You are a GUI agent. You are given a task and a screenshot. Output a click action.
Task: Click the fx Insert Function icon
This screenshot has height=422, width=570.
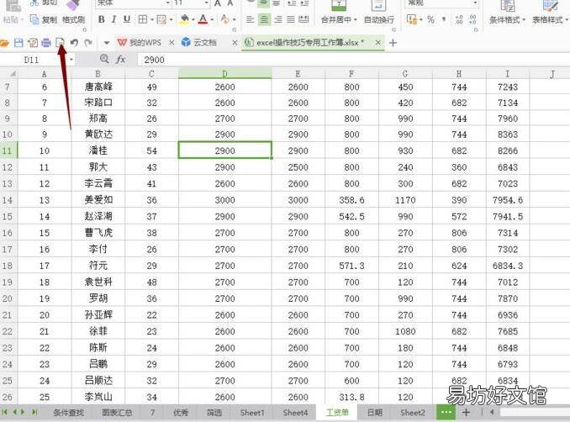[x=120, y=59]
